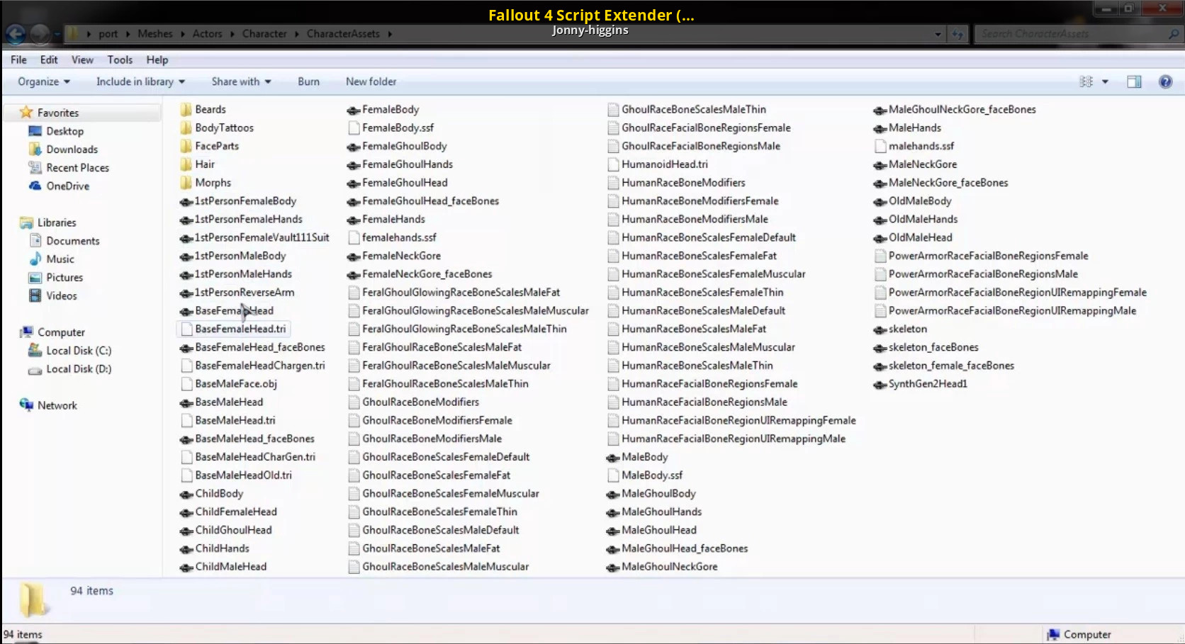Open the Beards folder
This screenshot has width=1185, height=644.
click(210, 109)
